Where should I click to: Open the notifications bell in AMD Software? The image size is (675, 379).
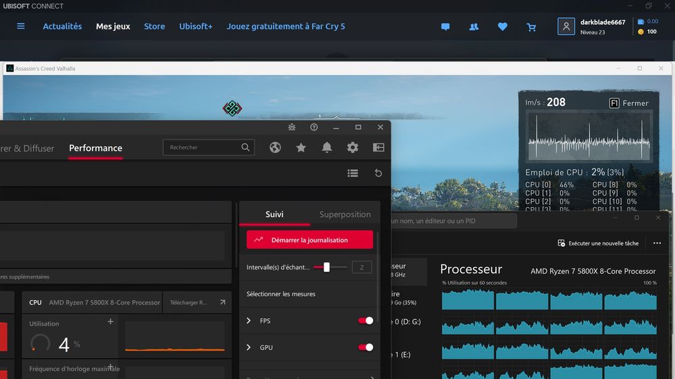coord(327,148)
